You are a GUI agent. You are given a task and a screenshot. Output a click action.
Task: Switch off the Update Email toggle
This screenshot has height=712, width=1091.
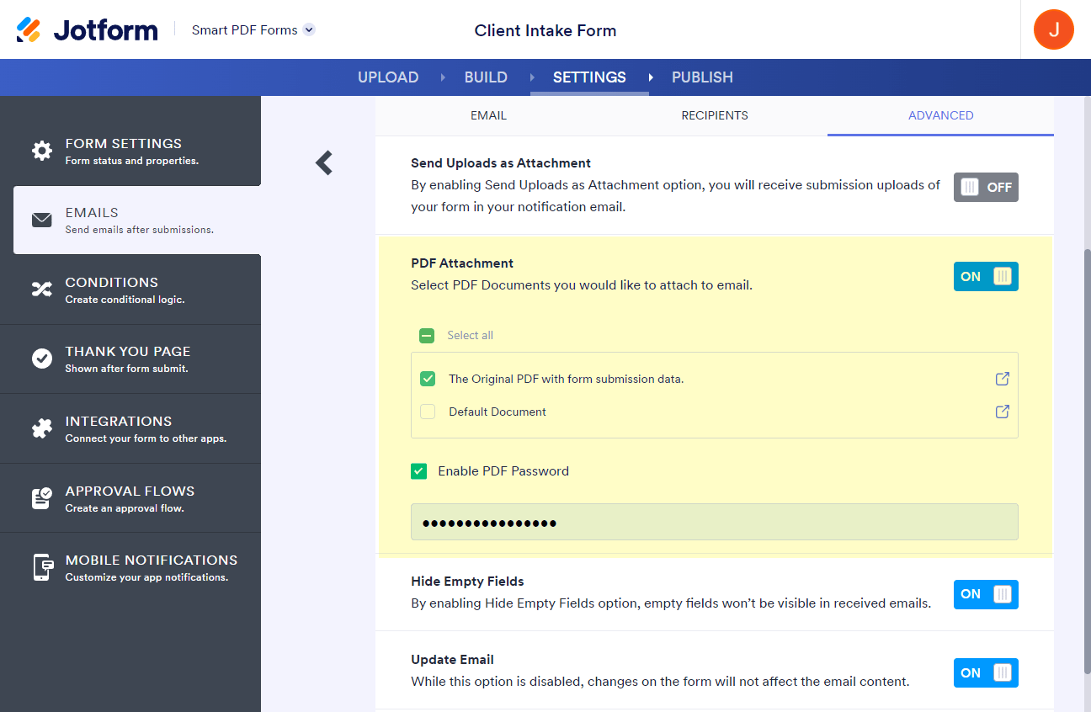986,672
